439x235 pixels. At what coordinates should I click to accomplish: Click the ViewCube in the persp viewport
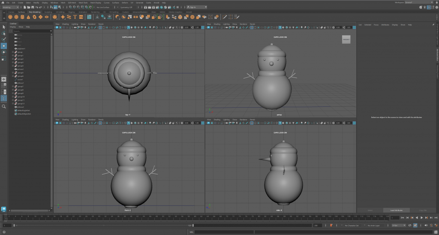tap(346, 39)
